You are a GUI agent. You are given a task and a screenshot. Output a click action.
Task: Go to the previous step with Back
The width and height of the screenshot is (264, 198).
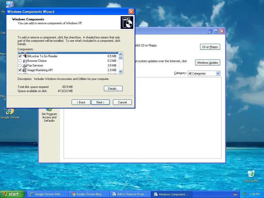tap(81, 102)
